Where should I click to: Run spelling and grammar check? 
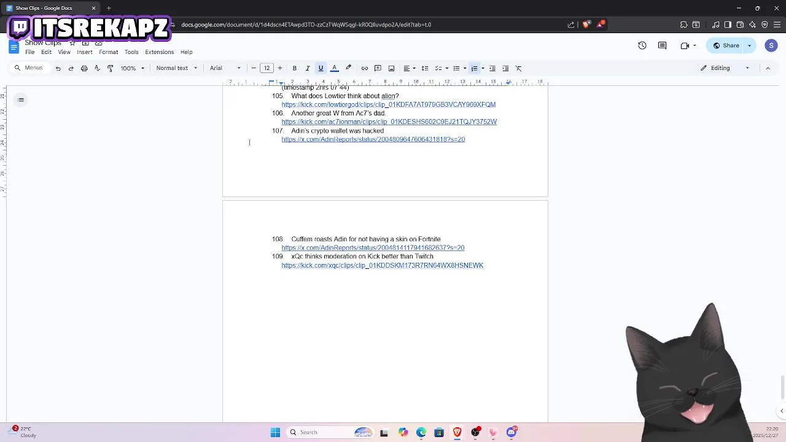[x=97, y=68]
